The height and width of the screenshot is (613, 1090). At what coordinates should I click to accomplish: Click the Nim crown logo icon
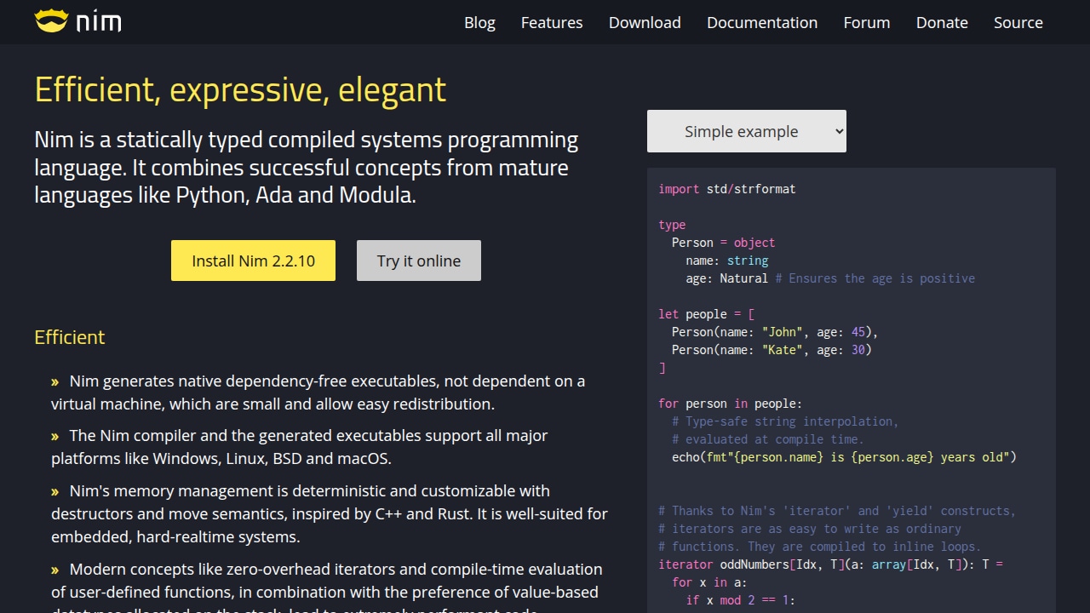[51, 21]
